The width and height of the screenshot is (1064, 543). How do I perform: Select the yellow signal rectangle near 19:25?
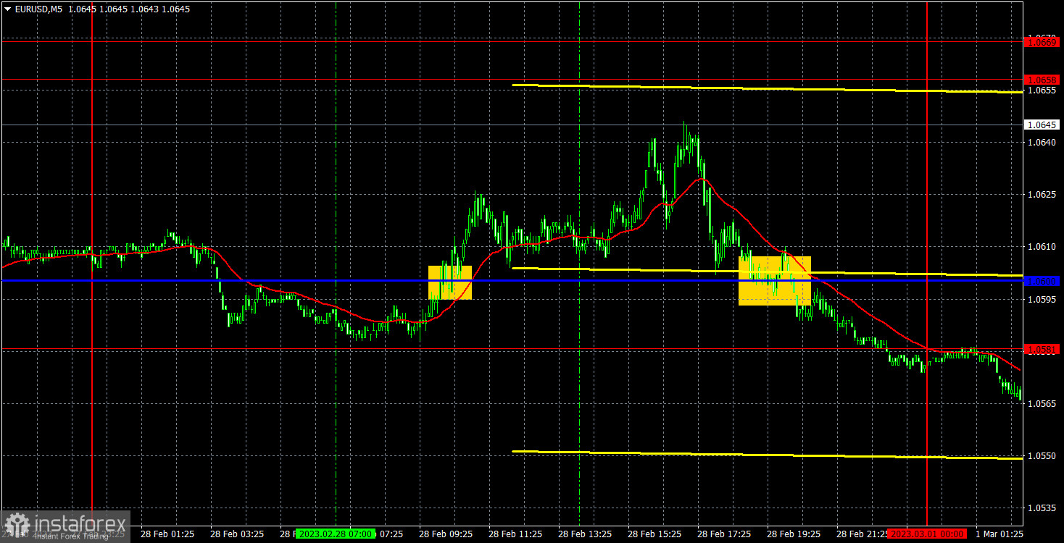[774, 281]
